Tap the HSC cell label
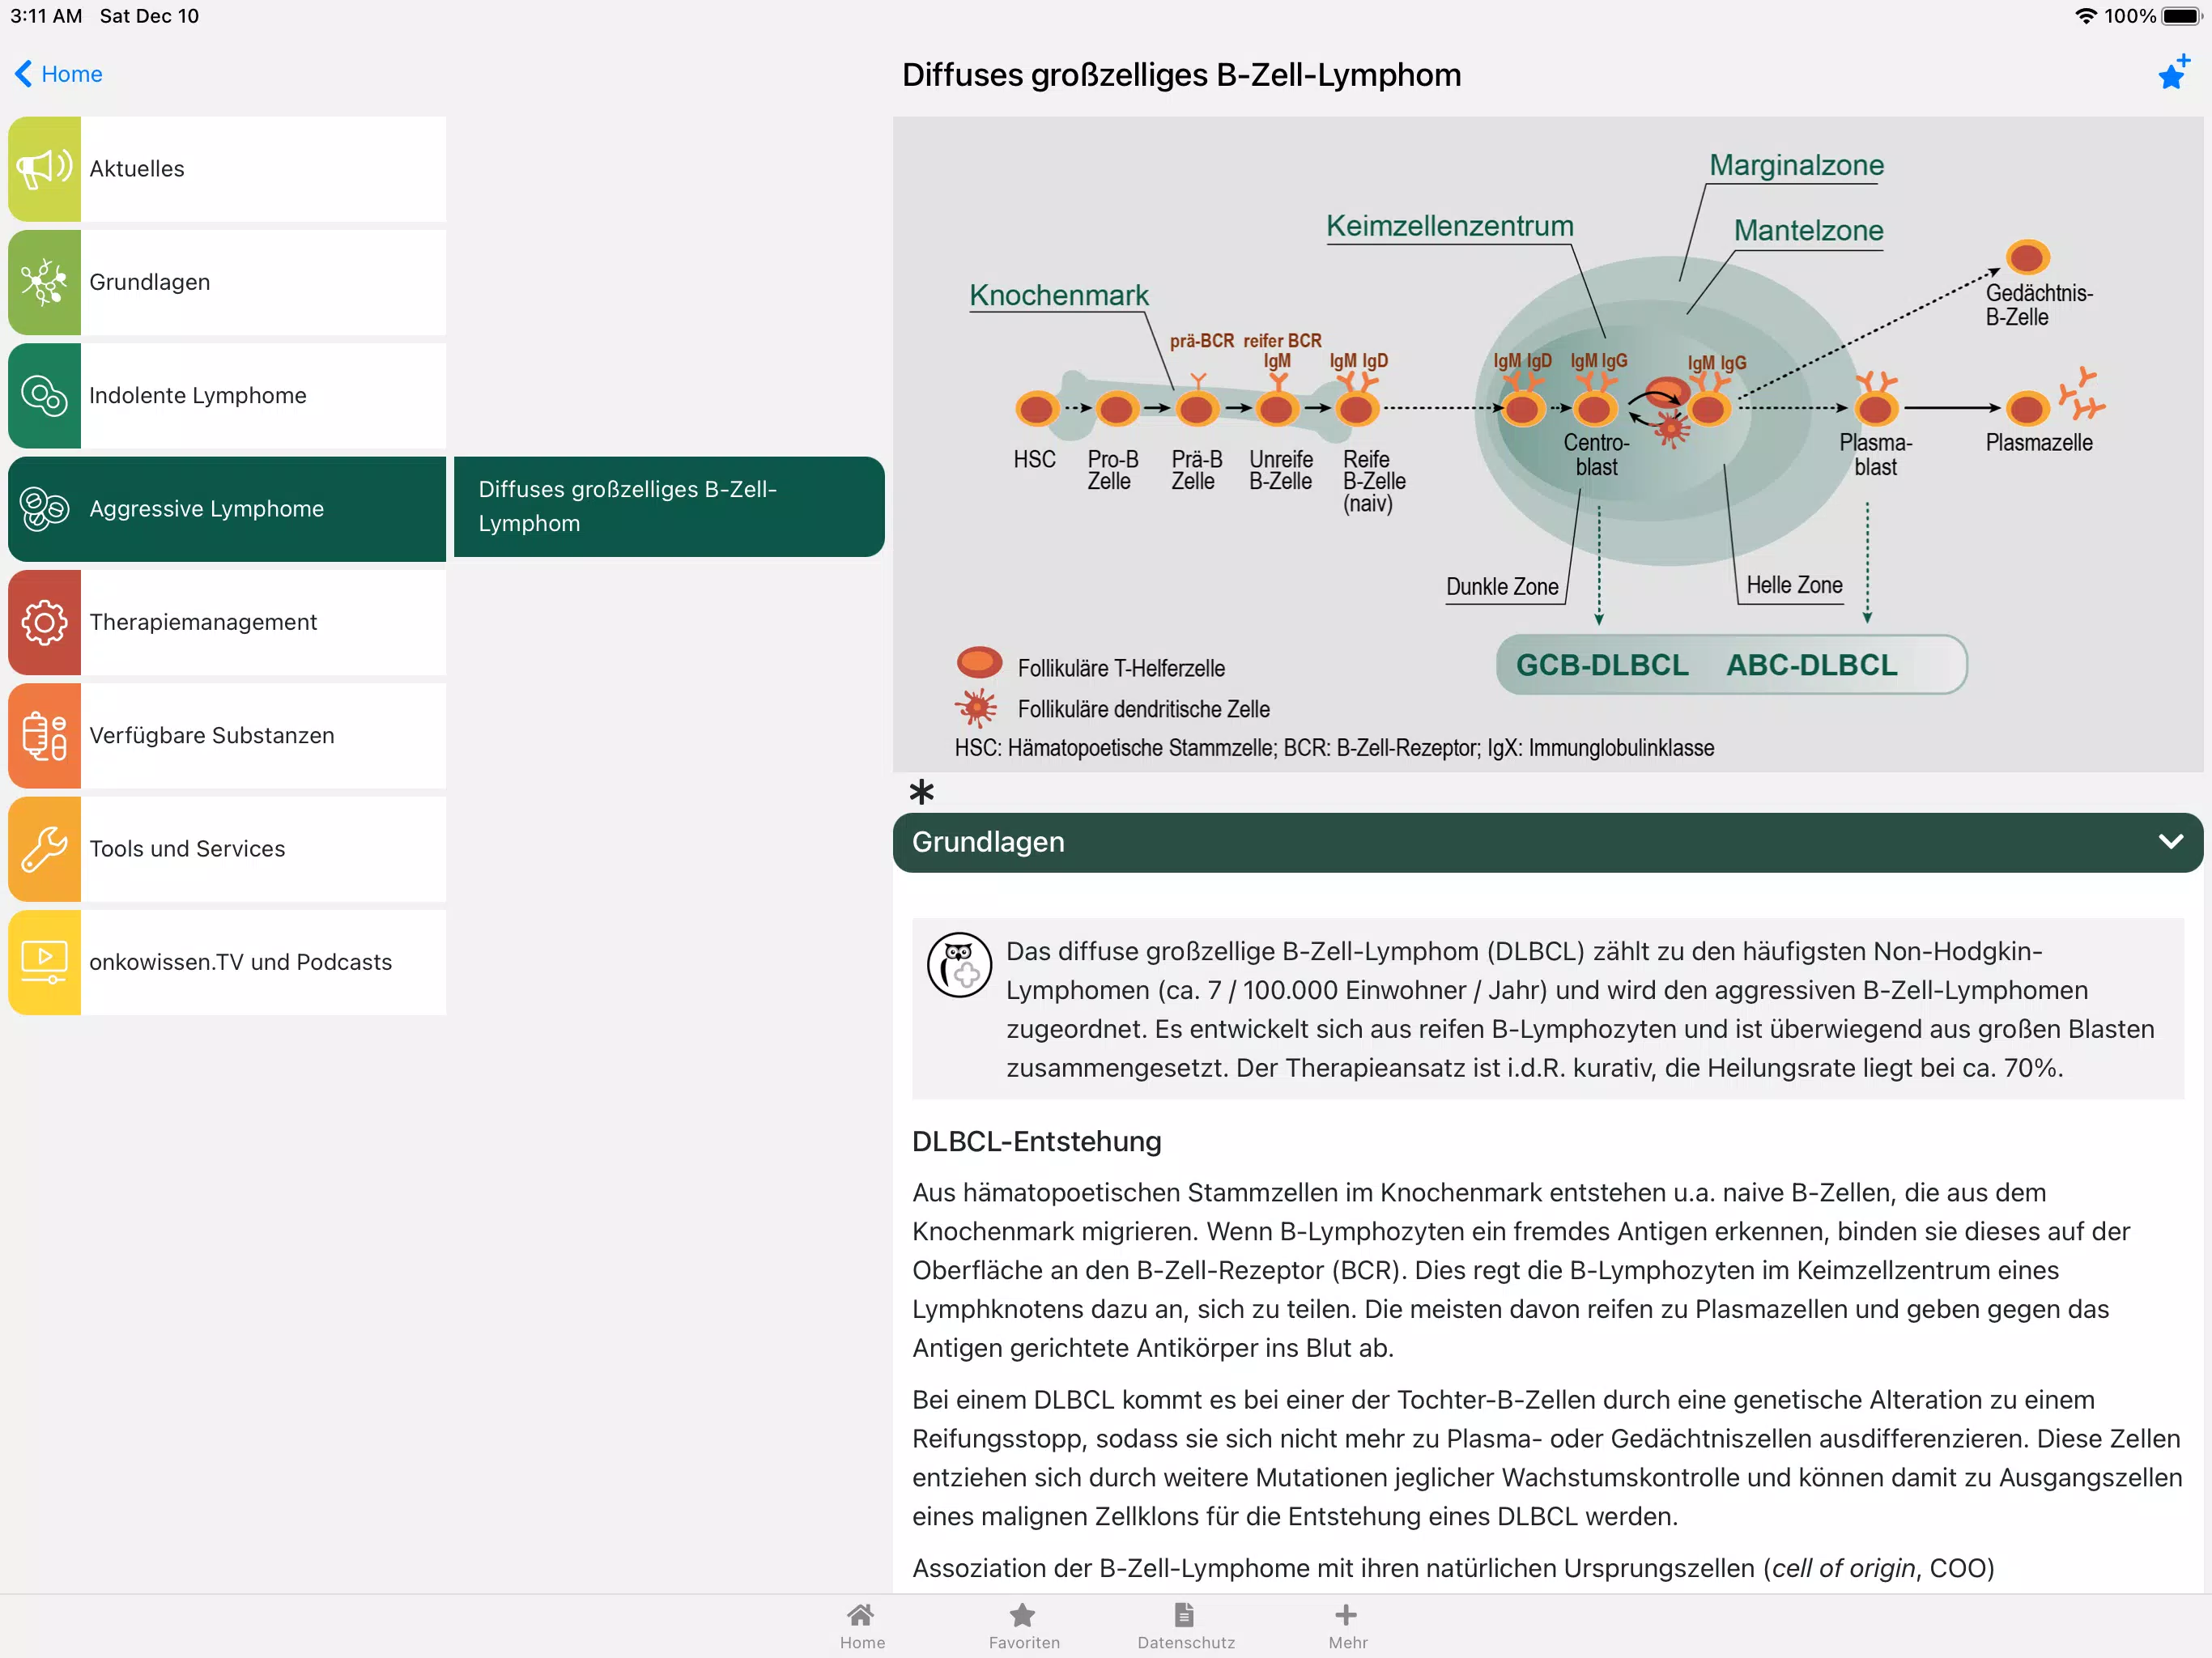Viewport: 2212px width, 1658px height. [x=1034, y=459]
